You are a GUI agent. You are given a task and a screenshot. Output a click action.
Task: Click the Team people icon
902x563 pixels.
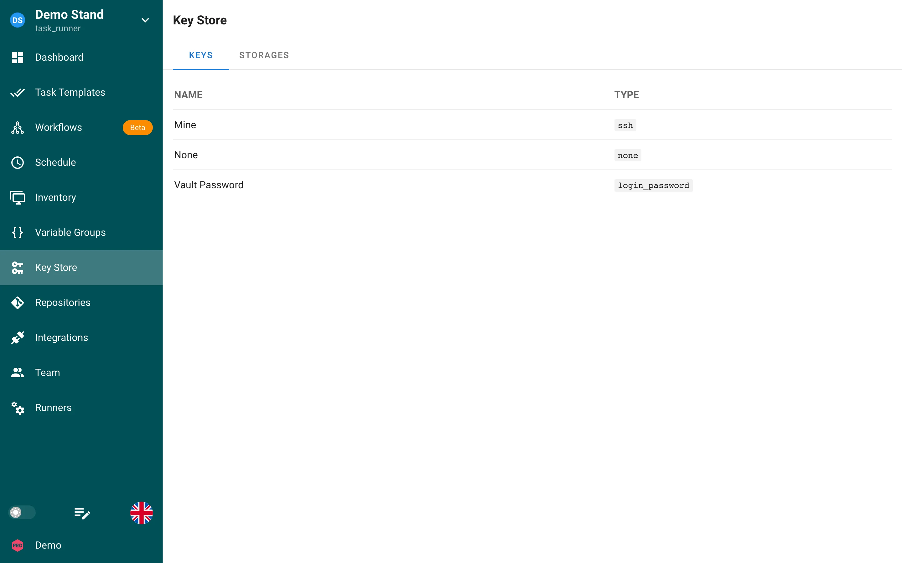point(18,373)
